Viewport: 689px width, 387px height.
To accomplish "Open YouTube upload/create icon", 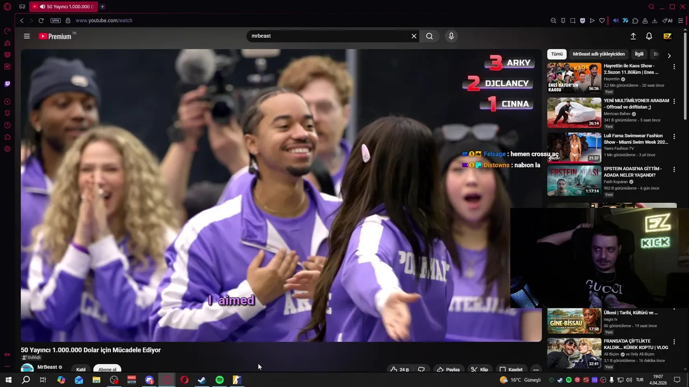I will pos(633,36).
